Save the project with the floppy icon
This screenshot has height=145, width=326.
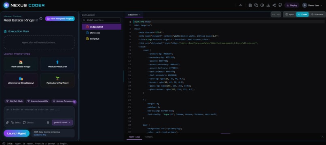pyautogui.click(x=250, y=5)
